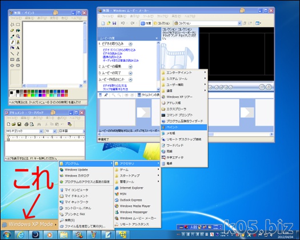This screenshot has width=300, height=240.
Task: Select the Line tool in Paint
Action: (x=13, y=54)
